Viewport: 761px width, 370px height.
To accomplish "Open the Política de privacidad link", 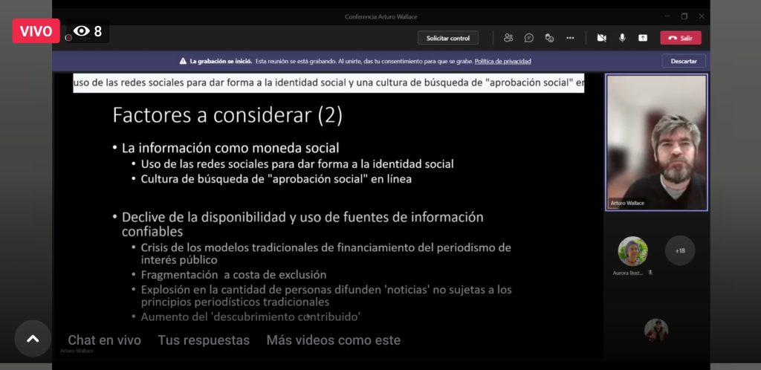I will pos(502,61).
